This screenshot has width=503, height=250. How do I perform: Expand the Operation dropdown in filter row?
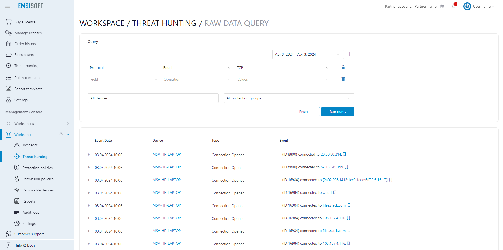pos(229,79)
